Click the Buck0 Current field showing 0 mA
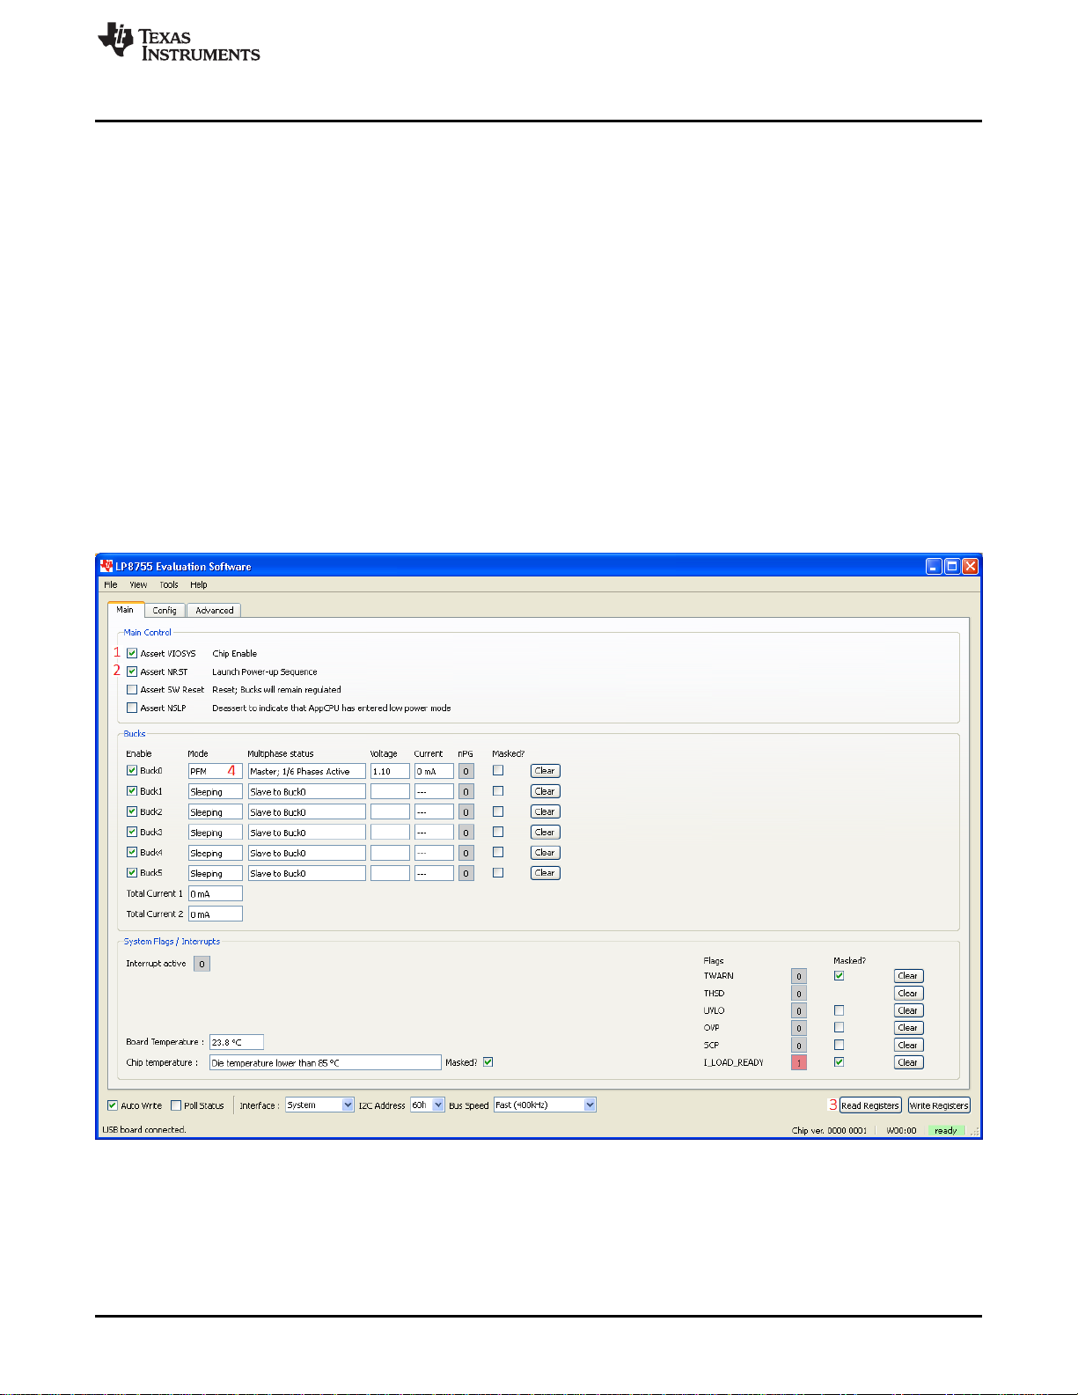Viewport: 1078px width, 1395px height. [x=434, y=771]
